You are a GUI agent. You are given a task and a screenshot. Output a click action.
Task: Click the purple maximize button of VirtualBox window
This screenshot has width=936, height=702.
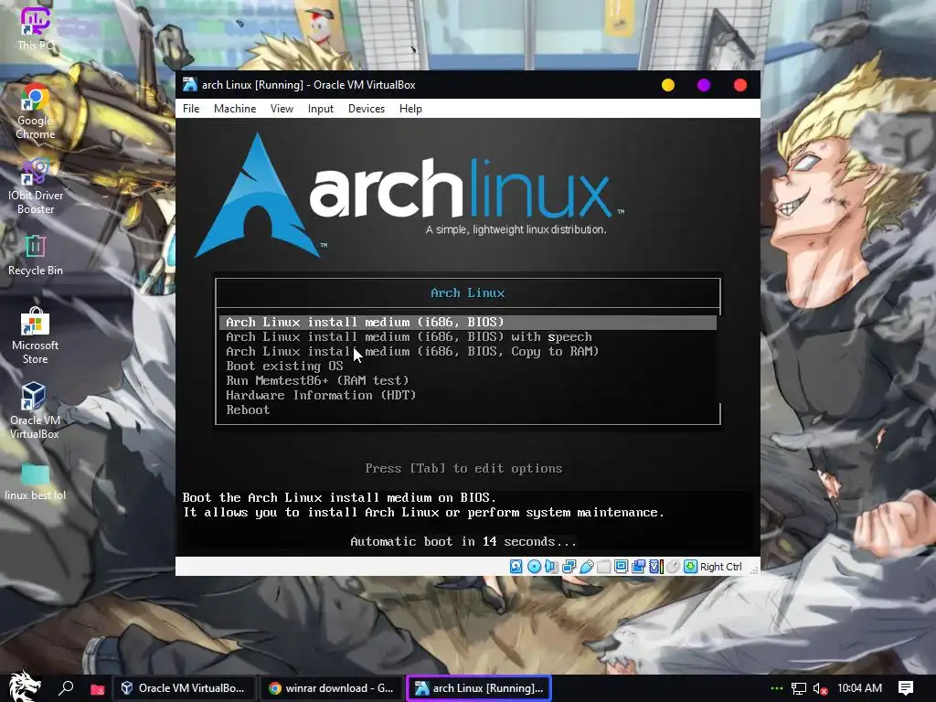pos(704,85)
